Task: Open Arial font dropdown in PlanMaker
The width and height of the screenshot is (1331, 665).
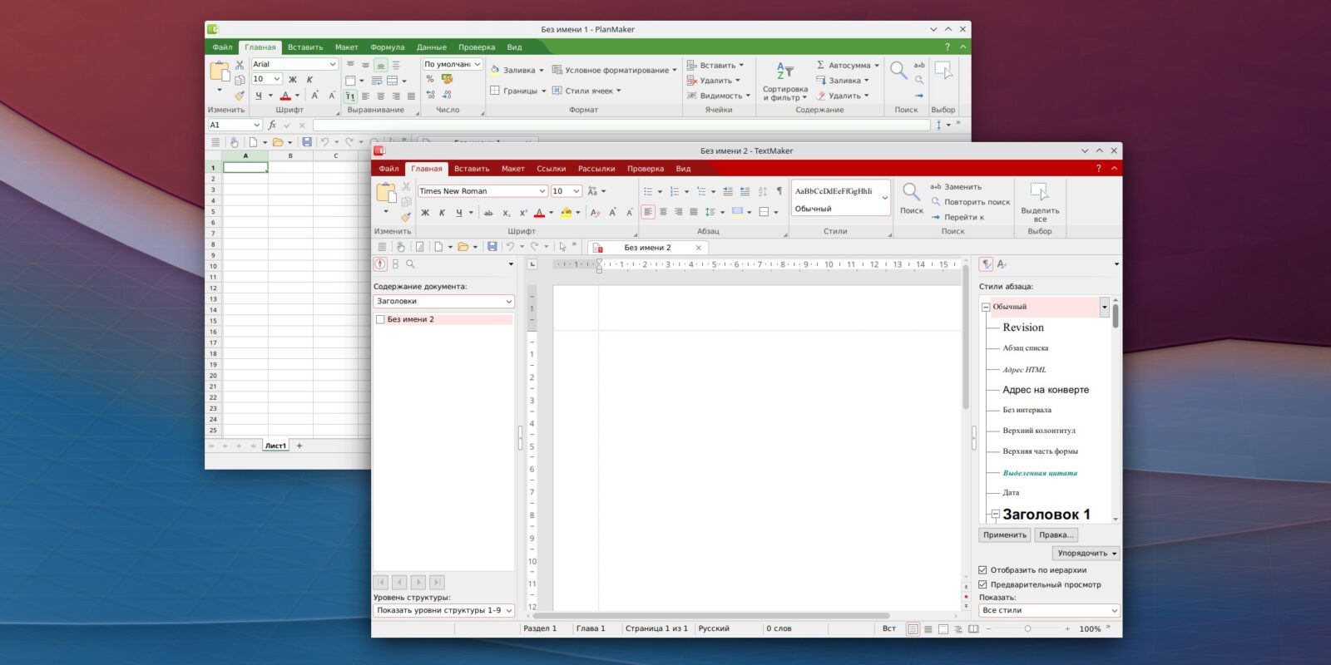Action: [x=333, y=64]
